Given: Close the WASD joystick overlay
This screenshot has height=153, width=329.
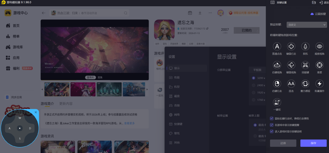Looking at the screenshot, I should click(x=36, y=112).
